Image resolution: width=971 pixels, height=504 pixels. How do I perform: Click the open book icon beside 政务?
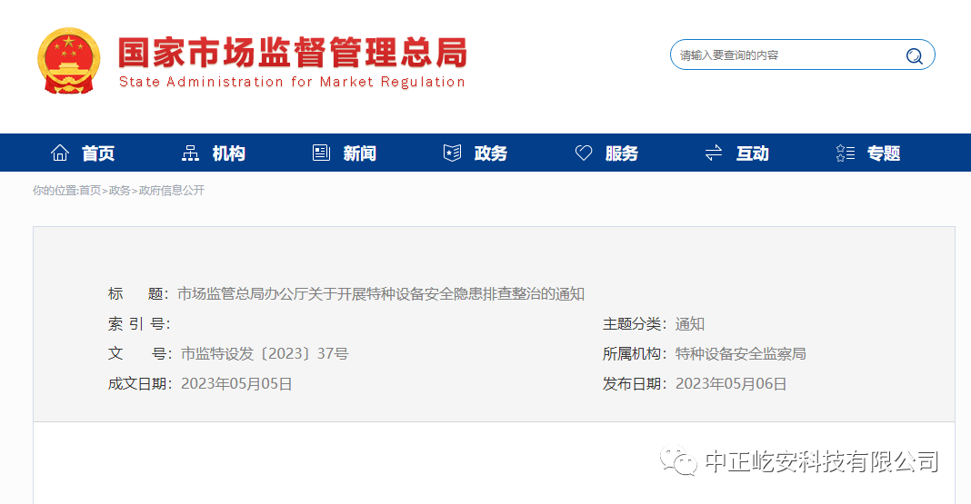click(x=452, y=153)
